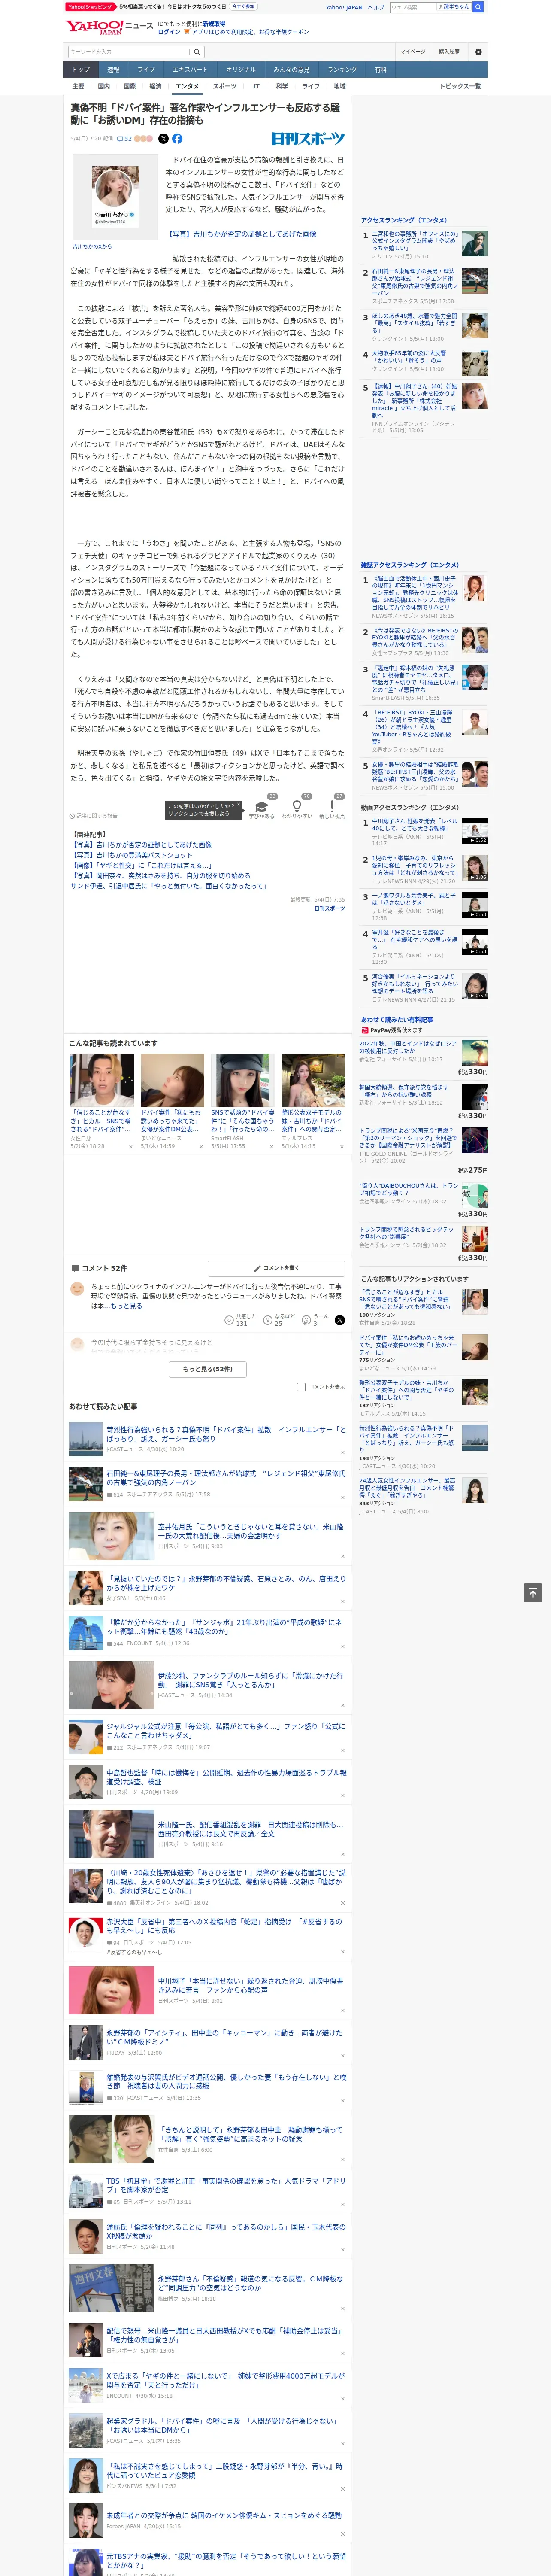Click the blue search button in the top web search
551x2576 pixels.
pyautogui.click(x=478, y=7)
